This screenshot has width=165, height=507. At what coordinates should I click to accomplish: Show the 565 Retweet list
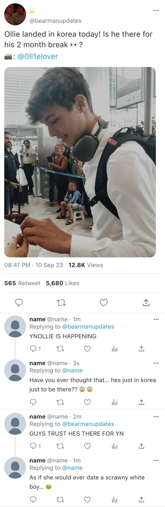22,283
